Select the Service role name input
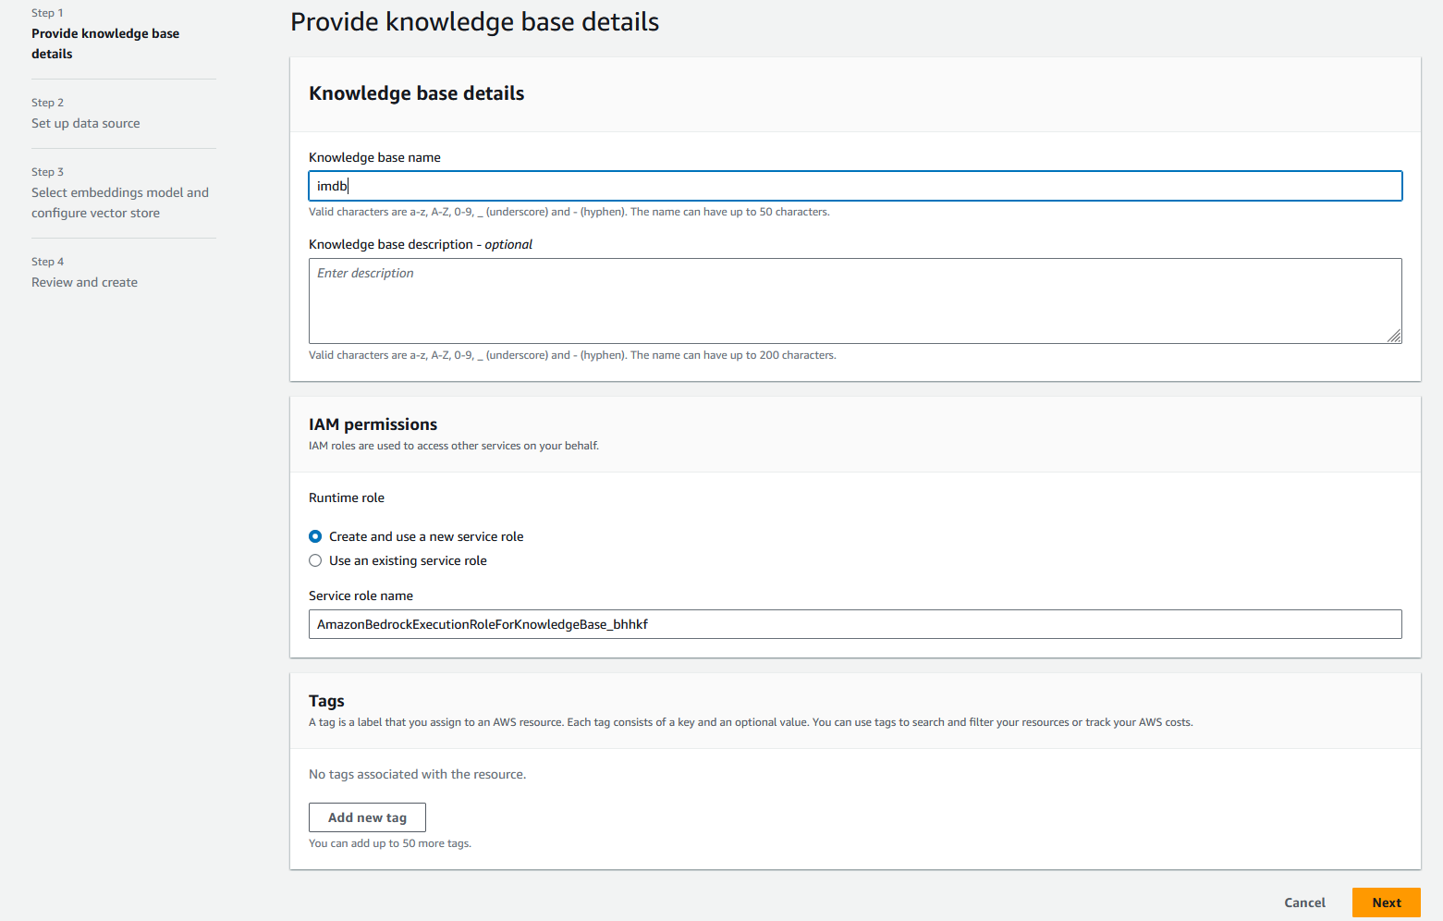The image size is (1443, 921). click(854, 624)
